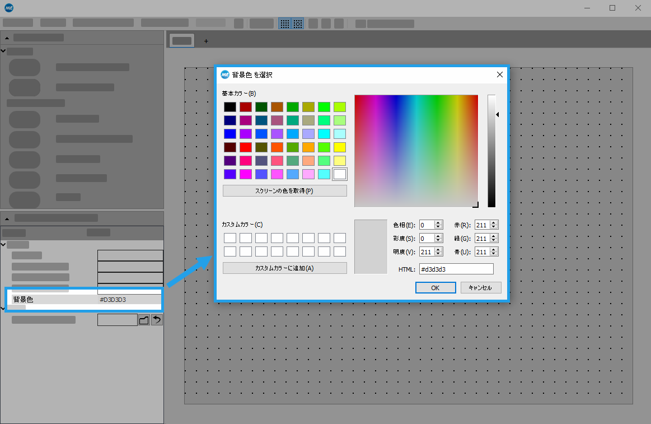Image resolution: width=651 pixels, height=424 pixels.
Task: Click the reset arrow icon beside folder
Action: 157,320
